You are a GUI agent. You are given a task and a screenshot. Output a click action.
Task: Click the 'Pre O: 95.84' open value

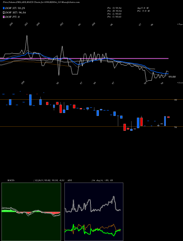(114, 8)
